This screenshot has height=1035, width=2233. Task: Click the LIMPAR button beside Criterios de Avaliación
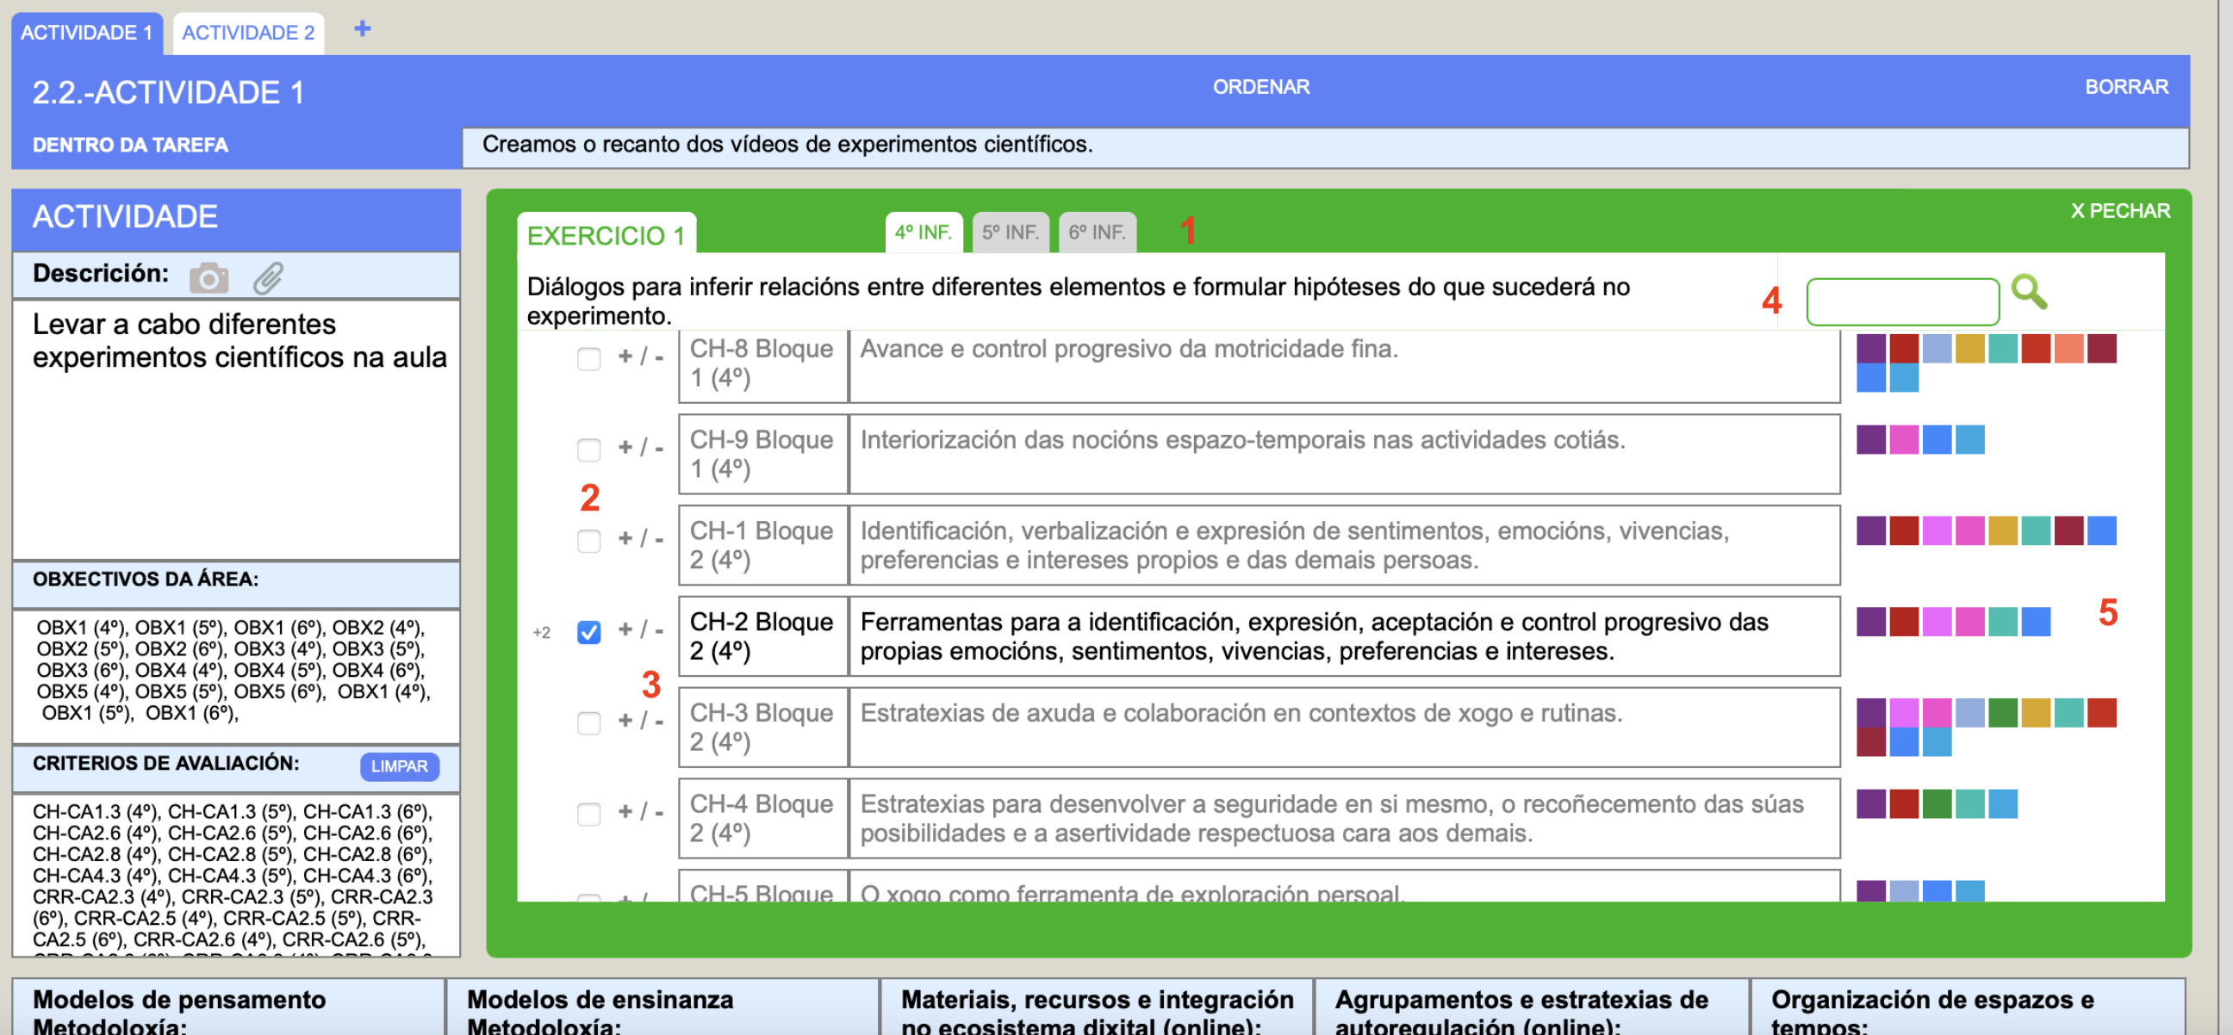[400, 766]
